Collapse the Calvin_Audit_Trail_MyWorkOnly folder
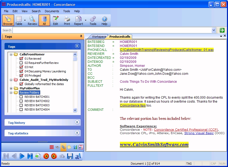The image size is (228, 167). [11, 80]
